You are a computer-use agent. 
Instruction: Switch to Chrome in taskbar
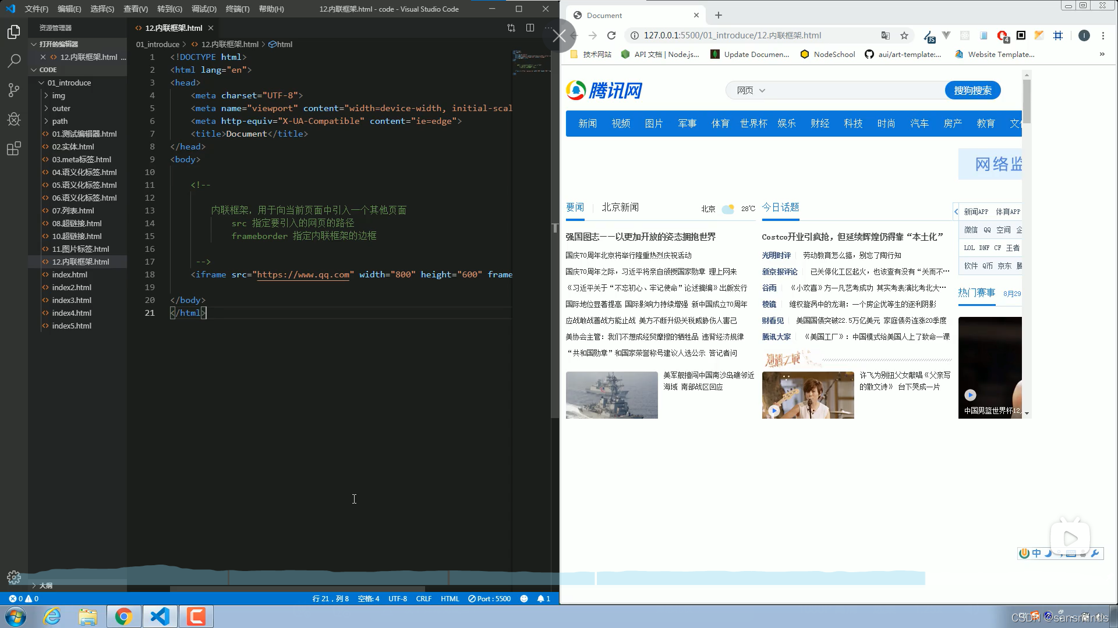123,616
